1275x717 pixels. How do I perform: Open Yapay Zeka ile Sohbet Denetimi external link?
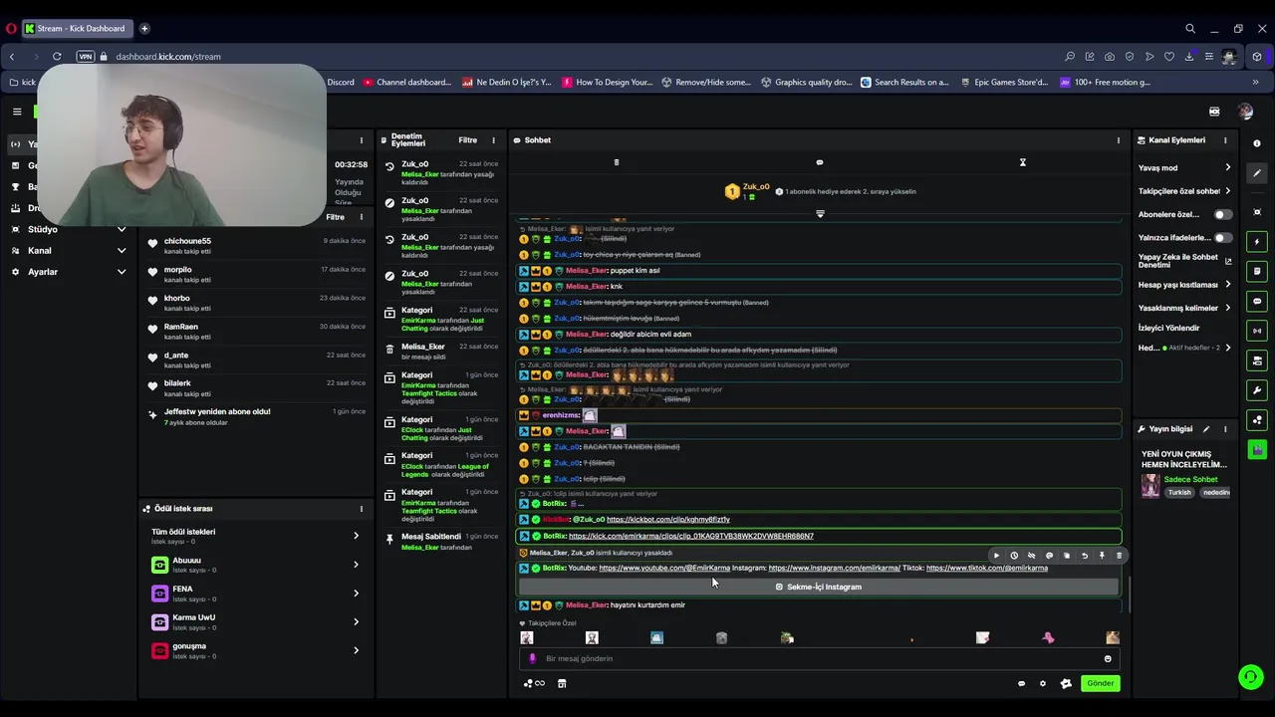click(x=1228, y=261)
